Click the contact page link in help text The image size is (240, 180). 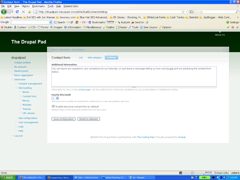[x=84, y=90]
